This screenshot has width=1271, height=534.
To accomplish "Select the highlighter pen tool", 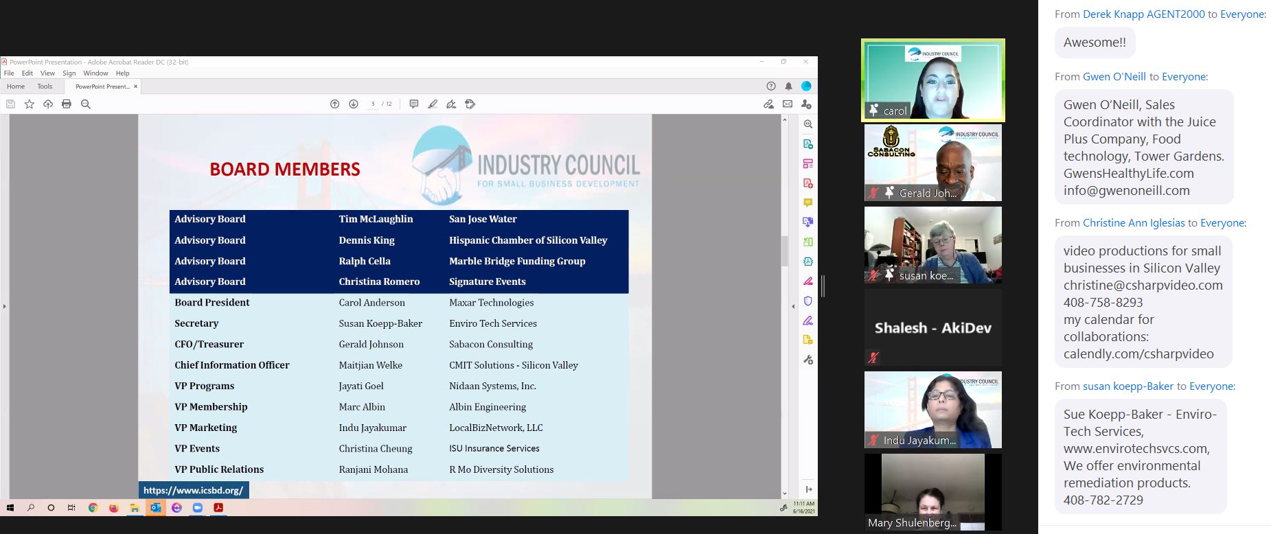I will click(x=433, y=104).
